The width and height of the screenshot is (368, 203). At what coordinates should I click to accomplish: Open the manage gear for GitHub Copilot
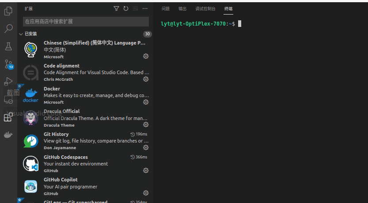[x=146, y=193]
